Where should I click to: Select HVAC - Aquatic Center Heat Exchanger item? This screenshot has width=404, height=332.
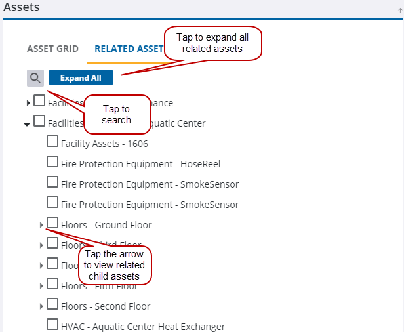pyautogui.click(x=143, y=327)
